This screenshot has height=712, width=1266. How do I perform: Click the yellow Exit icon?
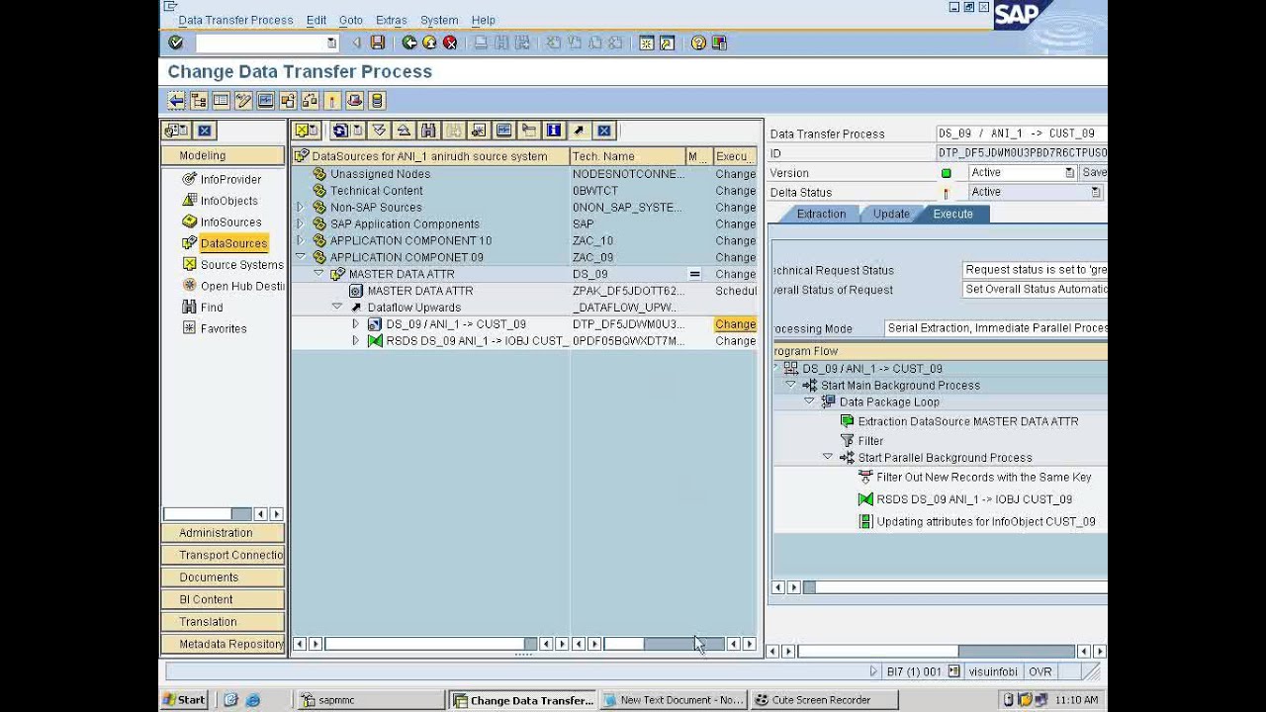pyautogui.click(x=429, y=43)
